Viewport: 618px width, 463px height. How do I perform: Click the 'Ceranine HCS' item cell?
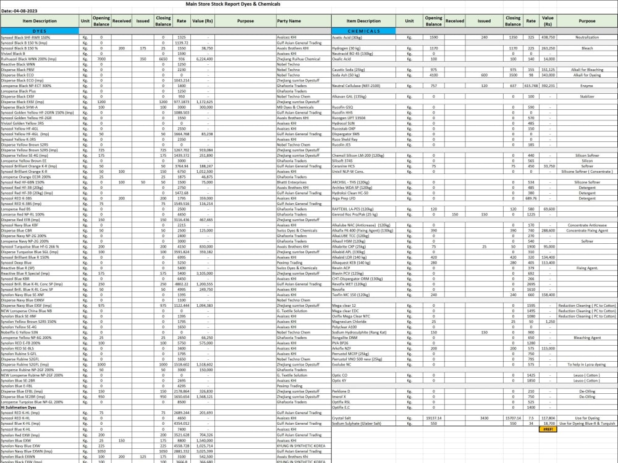[364, 166]
